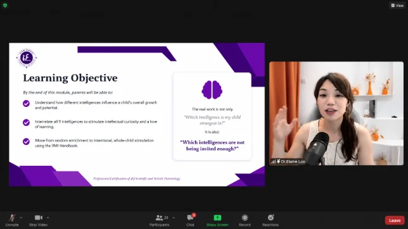The height and width of the screenshot is (229, 408).
Task: Click the green Share Screen button
Action: [217, 220]
